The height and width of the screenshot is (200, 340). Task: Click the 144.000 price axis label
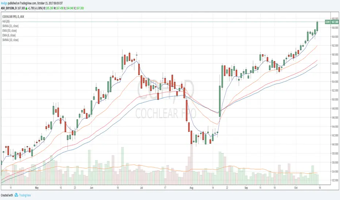[335, 127]
